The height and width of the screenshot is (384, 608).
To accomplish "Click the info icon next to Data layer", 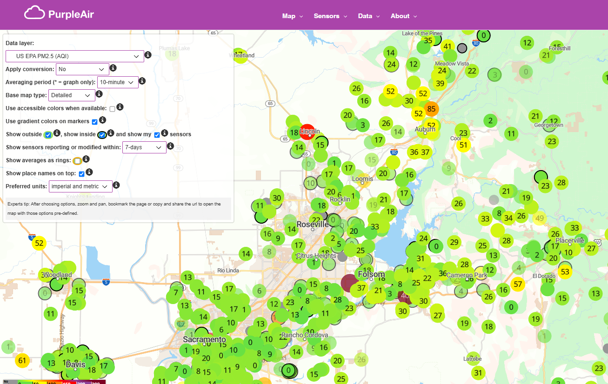I will pyautogui.click(x=148, y=55).
